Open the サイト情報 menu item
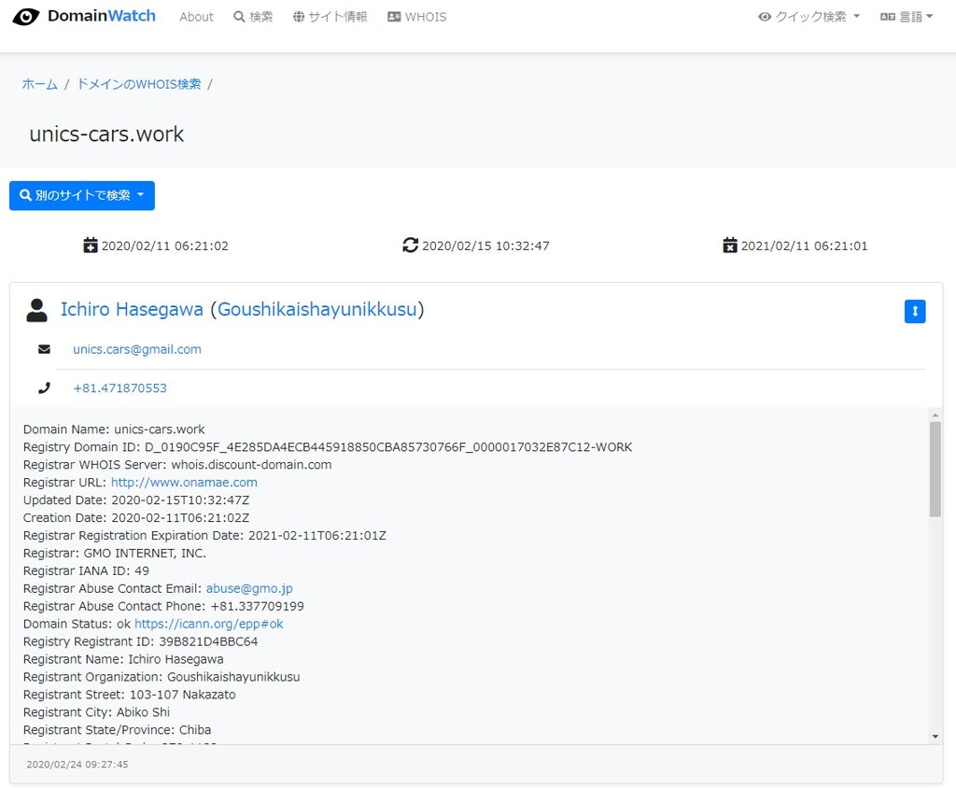The height and width of the screenshot is (788, 956). (x=330, y=17)
